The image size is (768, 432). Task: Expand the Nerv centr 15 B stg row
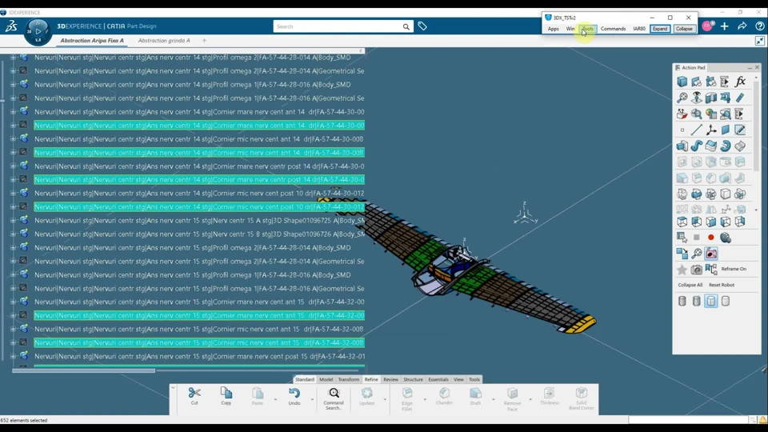(14, 234)
